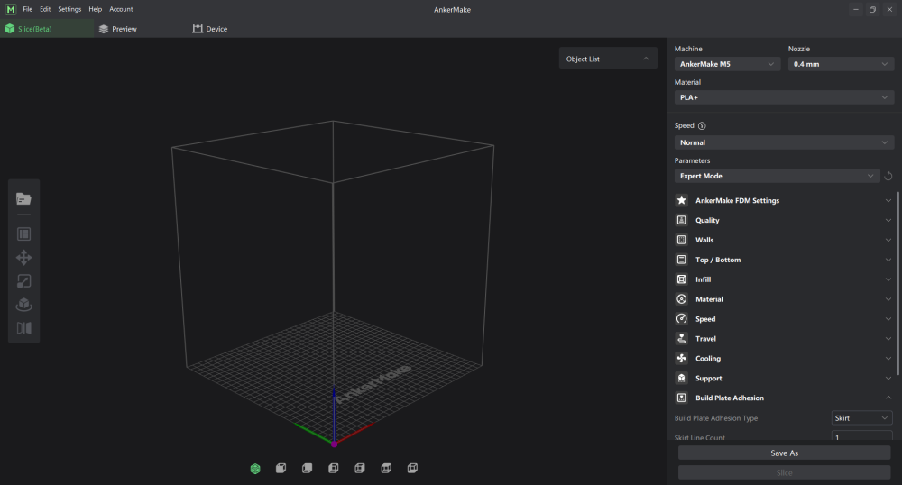Open the Material PLA+ dropdown

pos(784,97)
